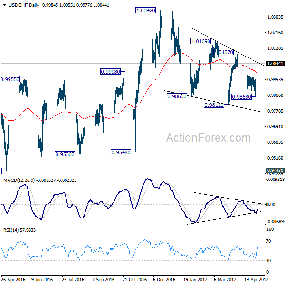Select the 1.03420 peak price label
This screenshot has width=285, height=285.
(x=146, y=10)
